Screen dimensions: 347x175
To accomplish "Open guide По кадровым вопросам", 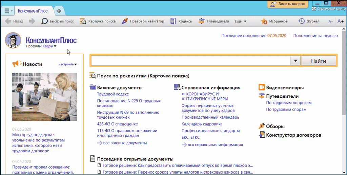I will (289, 103).
